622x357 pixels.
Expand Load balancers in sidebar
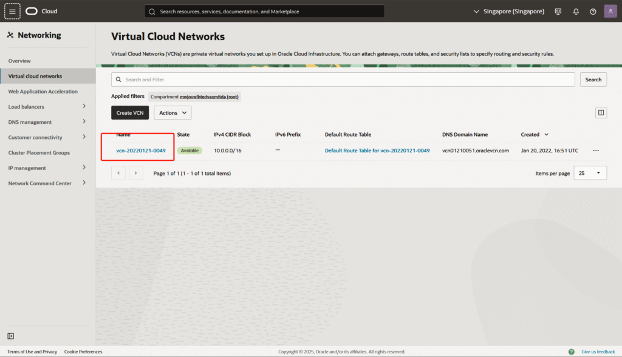[84, 107]
